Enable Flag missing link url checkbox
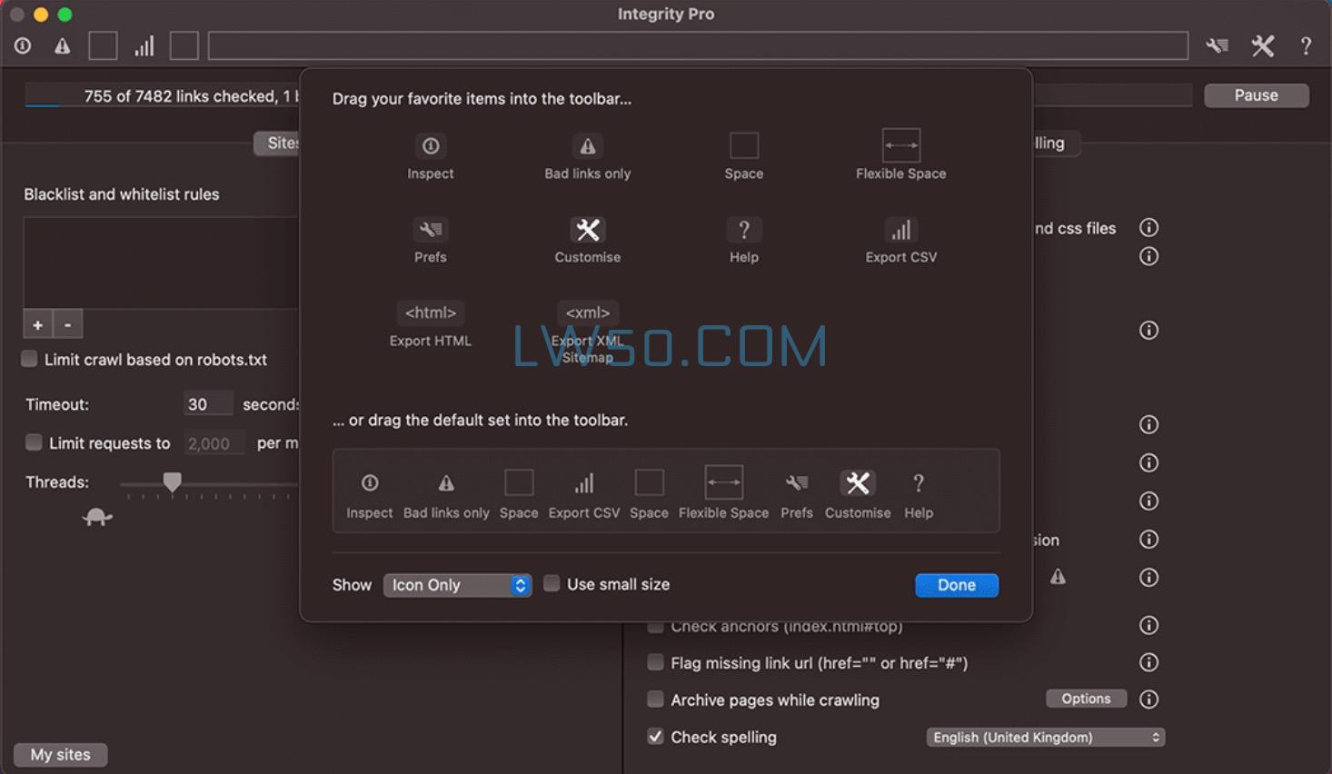Image resolution: width=1332 pixels, height=774 pixels. click(x=655, y=662)
